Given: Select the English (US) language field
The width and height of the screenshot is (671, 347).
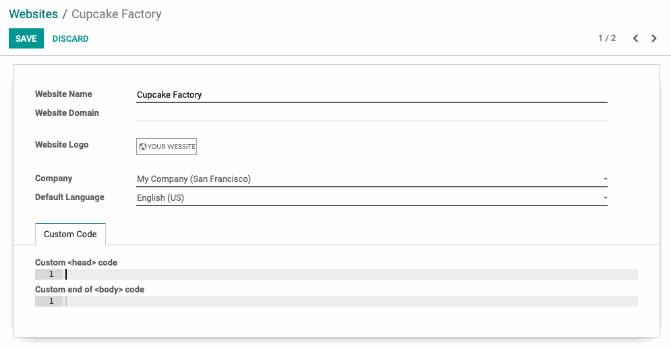Looking at the screenshot, I should tap(372, 198).
